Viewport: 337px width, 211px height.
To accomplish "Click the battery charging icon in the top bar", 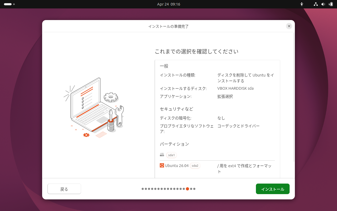I will 331,4.
